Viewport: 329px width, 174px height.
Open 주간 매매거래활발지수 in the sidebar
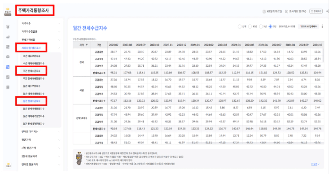(x=34, y=63)
